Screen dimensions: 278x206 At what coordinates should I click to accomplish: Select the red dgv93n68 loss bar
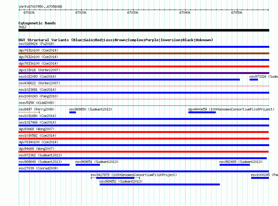click(x=143, y=132)
